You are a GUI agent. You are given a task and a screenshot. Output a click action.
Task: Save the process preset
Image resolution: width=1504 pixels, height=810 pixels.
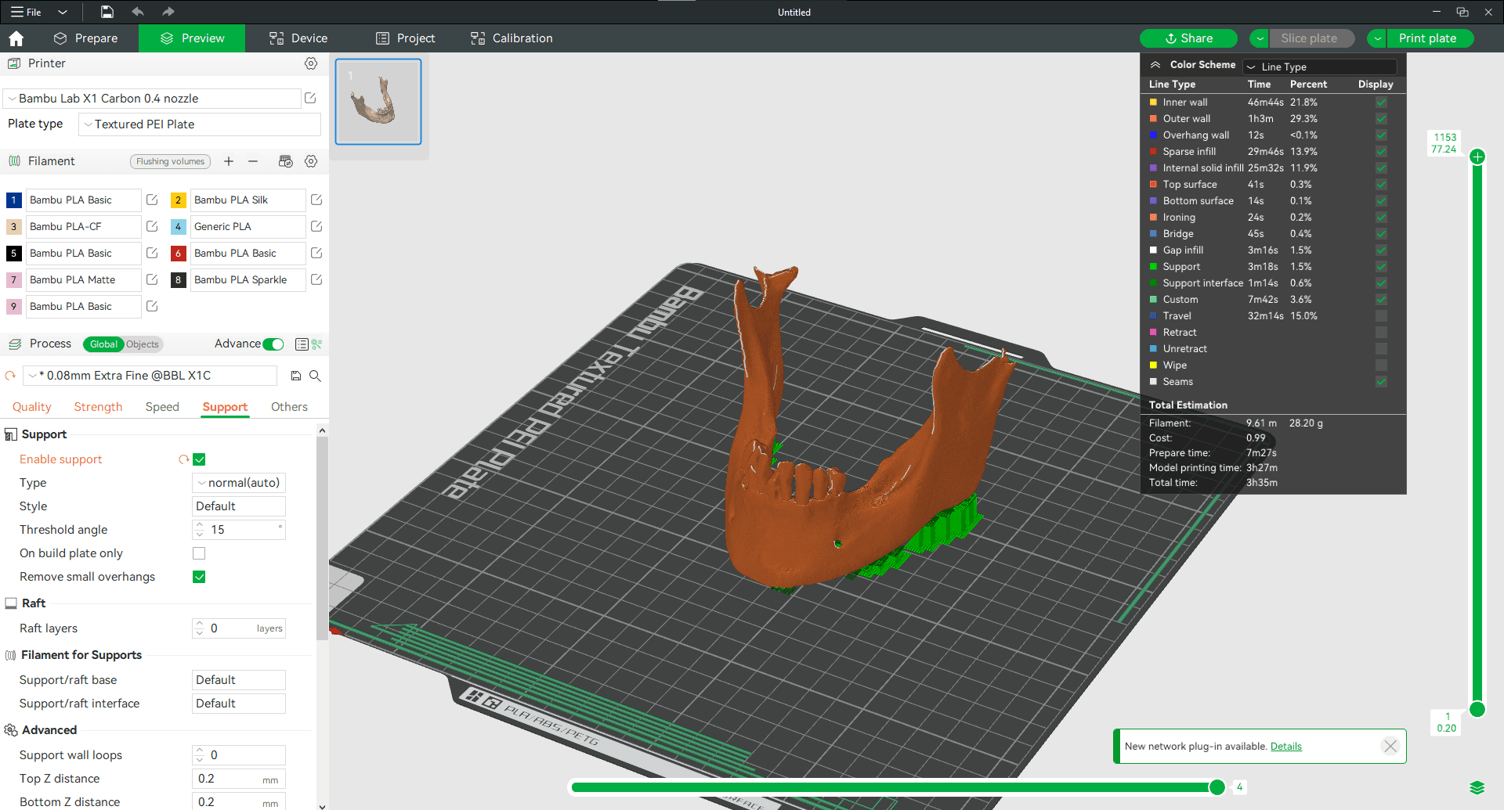click(x=296, y=376)
